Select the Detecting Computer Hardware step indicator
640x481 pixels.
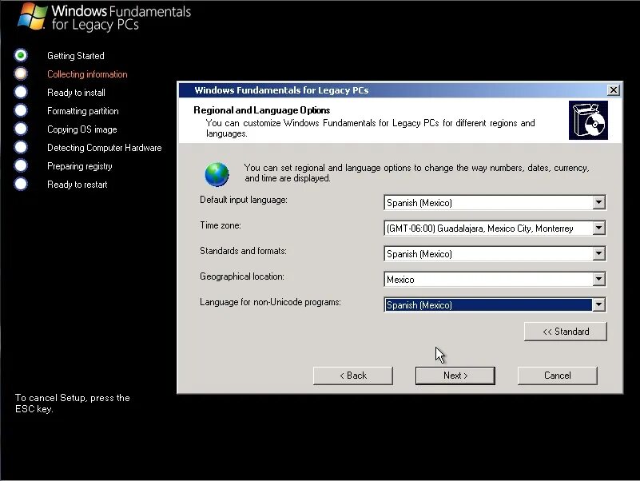tap(21, 148)
